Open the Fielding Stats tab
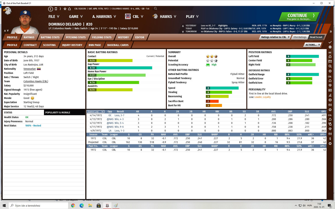The image size is (335, 209). (x=102, y=37)
